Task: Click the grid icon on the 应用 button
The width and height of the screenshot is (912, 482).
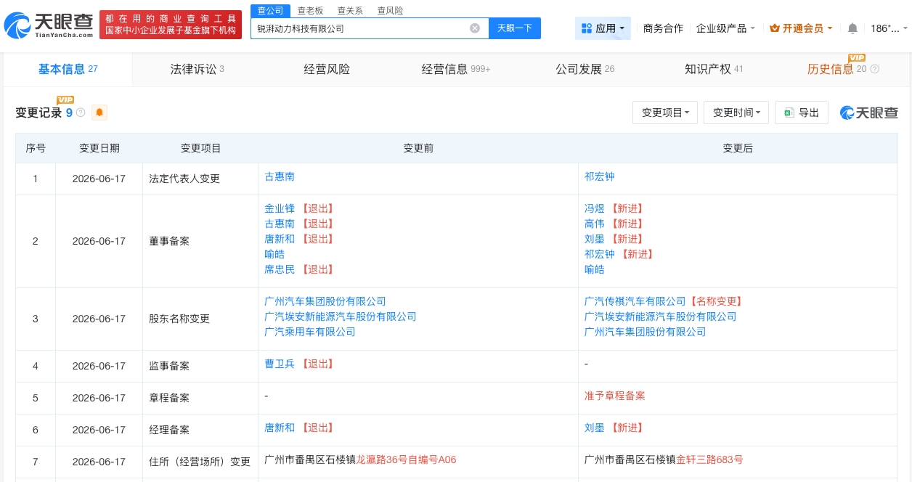Action: 587,28
